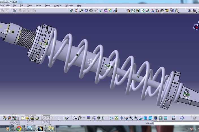Create multi-view window layout
Image resolution: width=199 pixels, height=132 pixels.
coord(146,118)
